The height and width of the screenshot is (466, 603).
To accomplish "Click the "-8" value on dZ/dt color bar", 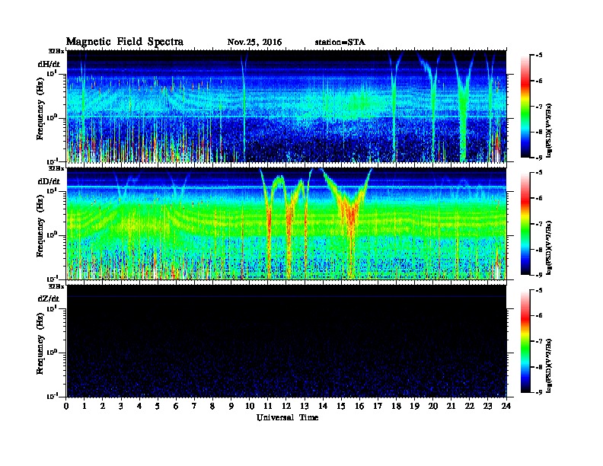I will pos(539,367).
